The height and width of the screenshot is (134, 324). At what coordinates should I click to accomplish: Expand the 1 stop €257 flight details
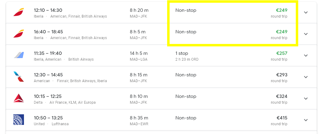306,55
